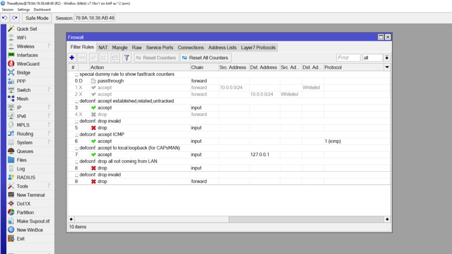The image size is (452, 254).
Task: Switch to the Address Lists tab
Action: [x=222, y=48]
